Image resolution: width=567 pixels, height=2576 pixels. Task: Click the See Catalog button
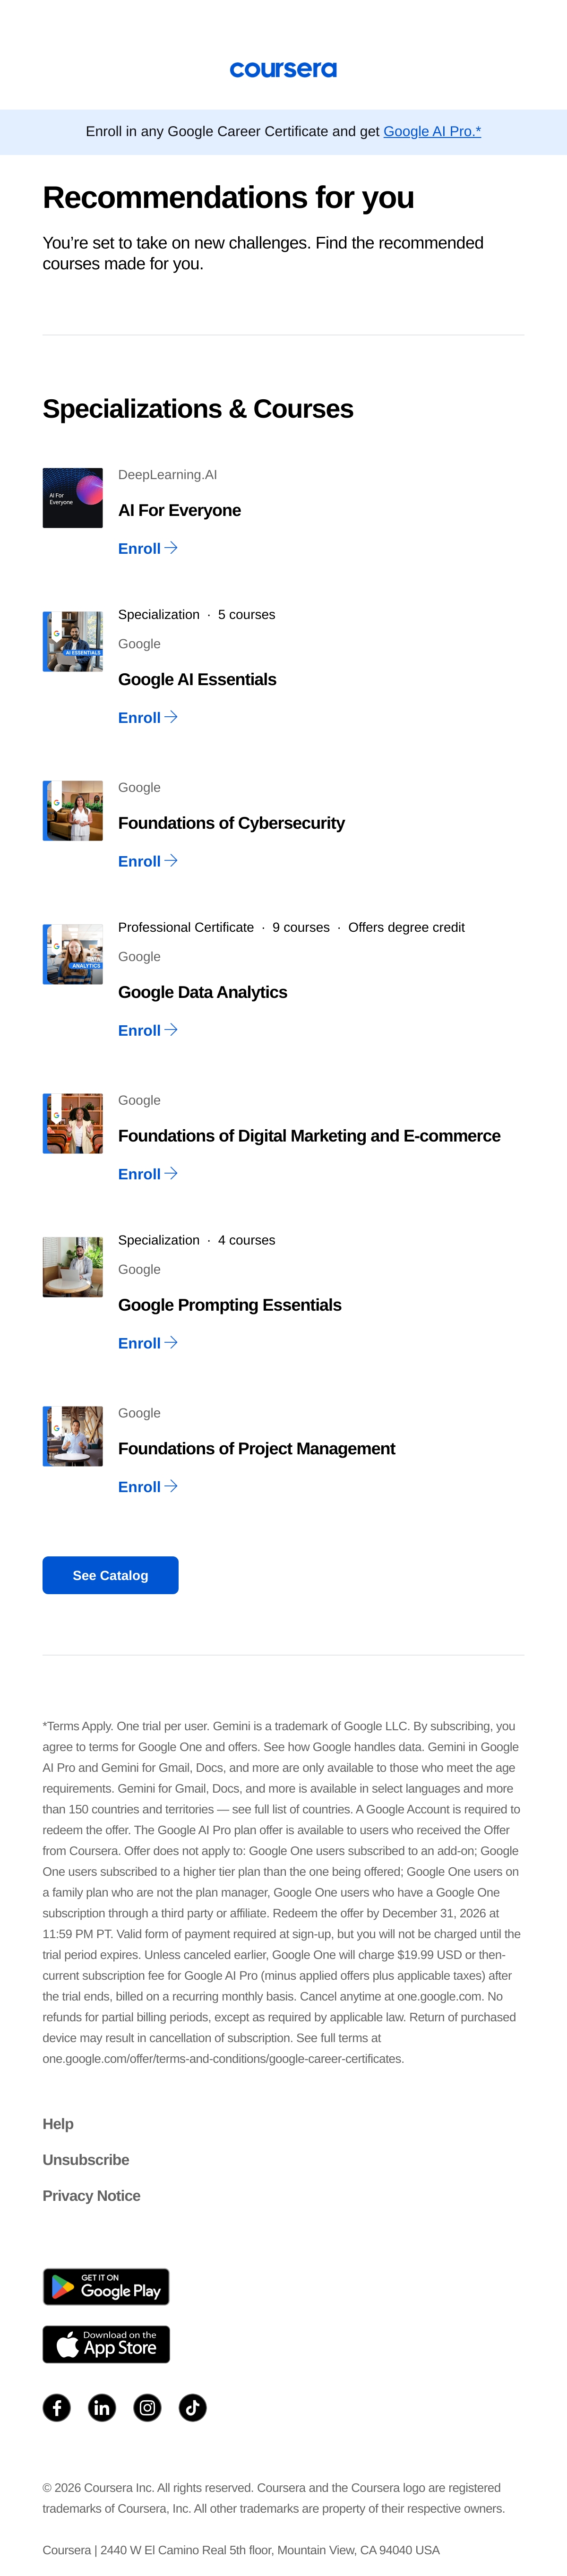click(110, 1575)
